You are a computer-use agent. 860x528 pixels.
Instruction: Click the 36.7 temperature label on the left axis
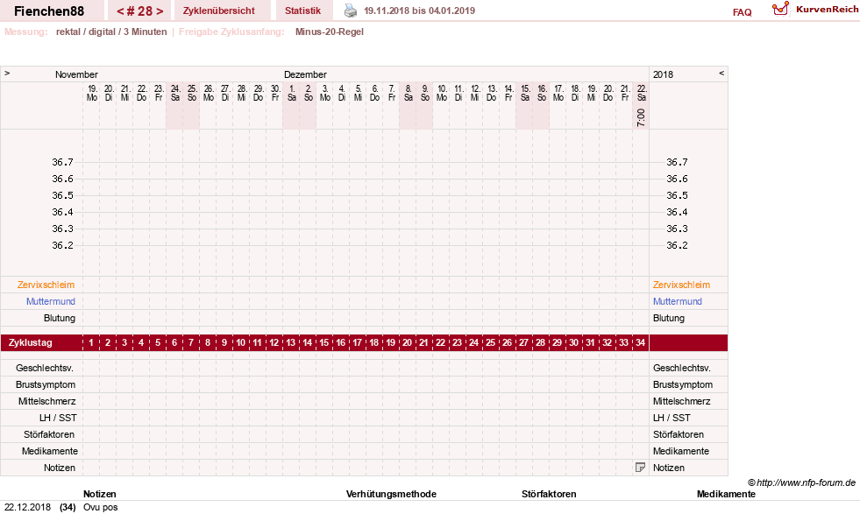pos(62,162)
